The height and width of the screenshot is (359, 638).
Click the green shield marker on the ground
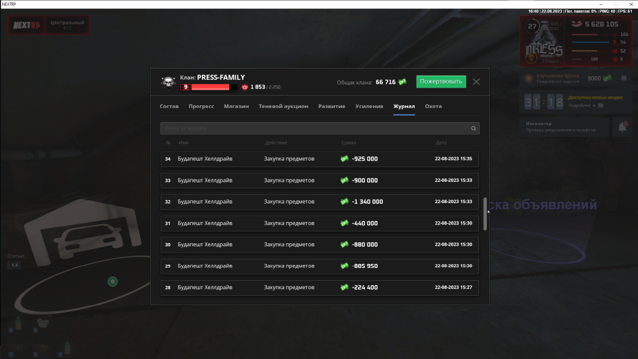pyautogui.click(x=113, y=281)
